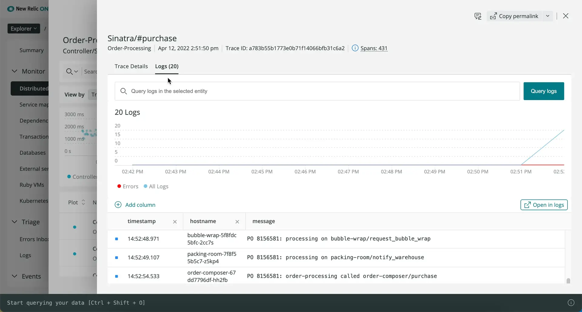Remove the hostname column
Viewport: 582px width, 312px height.
237,222
